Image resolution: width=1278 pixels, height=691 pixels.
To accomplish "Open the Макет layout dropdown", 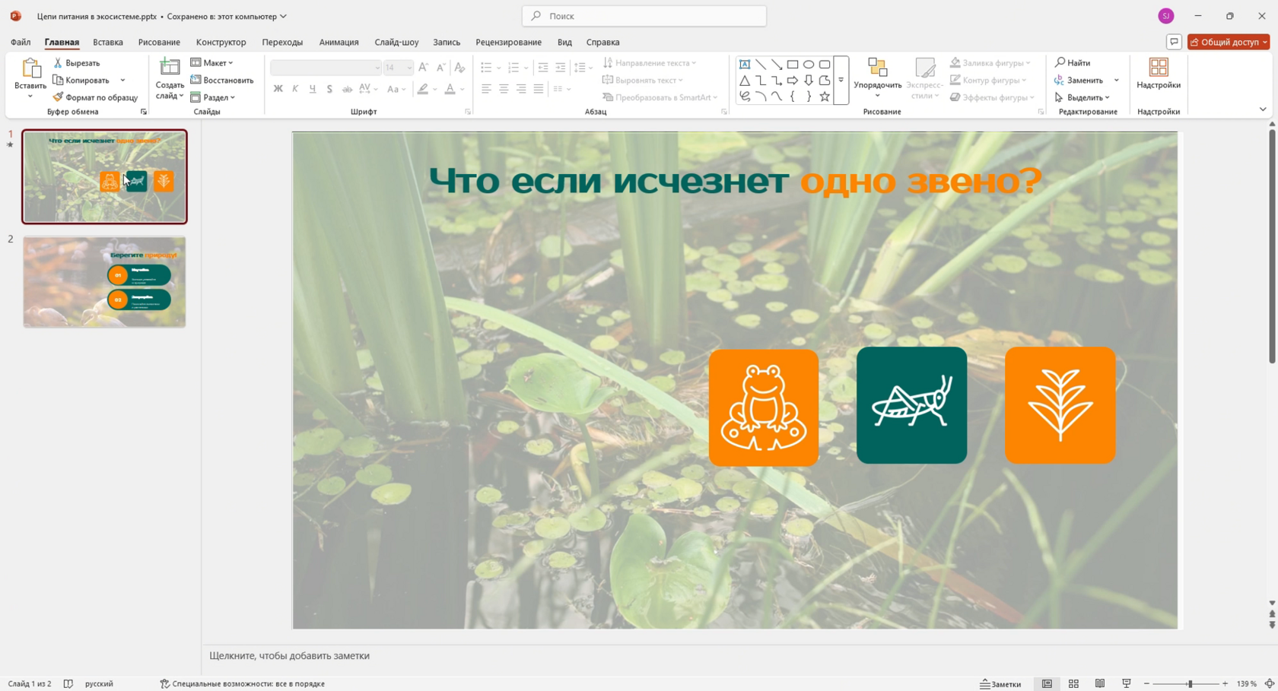I will point(212,63).
